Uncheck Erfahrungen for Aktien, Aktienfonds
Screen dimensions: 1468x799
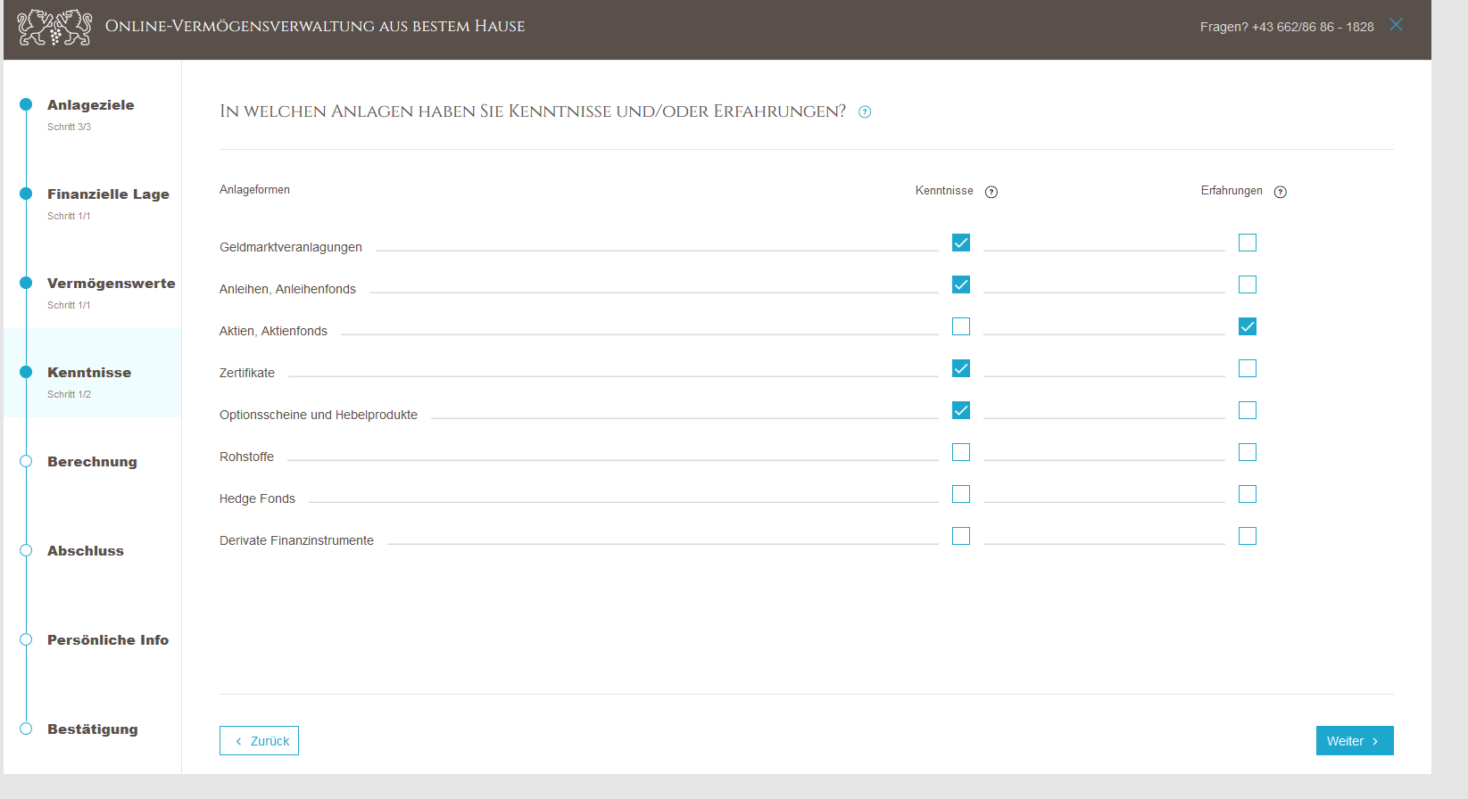pos(1247,326)
